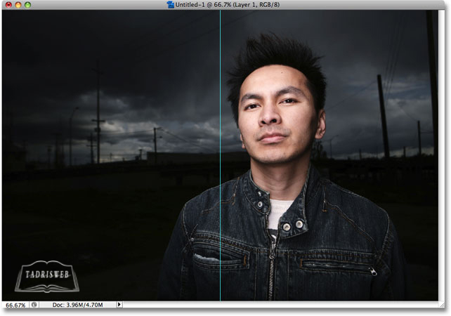Screen dimensions: 451x316
Task: Close the Untitled-1 document window
Action: pos(7,5)
